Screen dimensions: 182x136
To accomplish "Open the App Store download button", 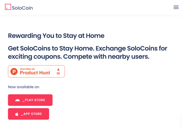I will (28, 114).
